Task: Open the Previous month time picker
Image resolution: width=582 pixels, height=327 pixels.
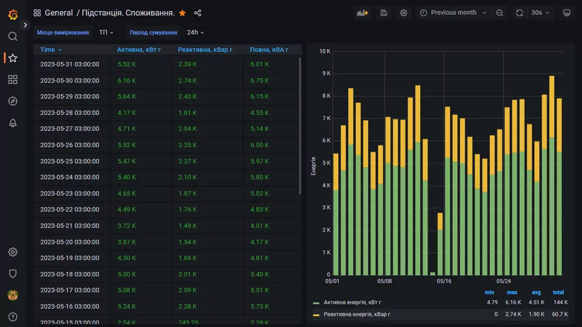Action: pyautogui.click(x=453, y=13)
